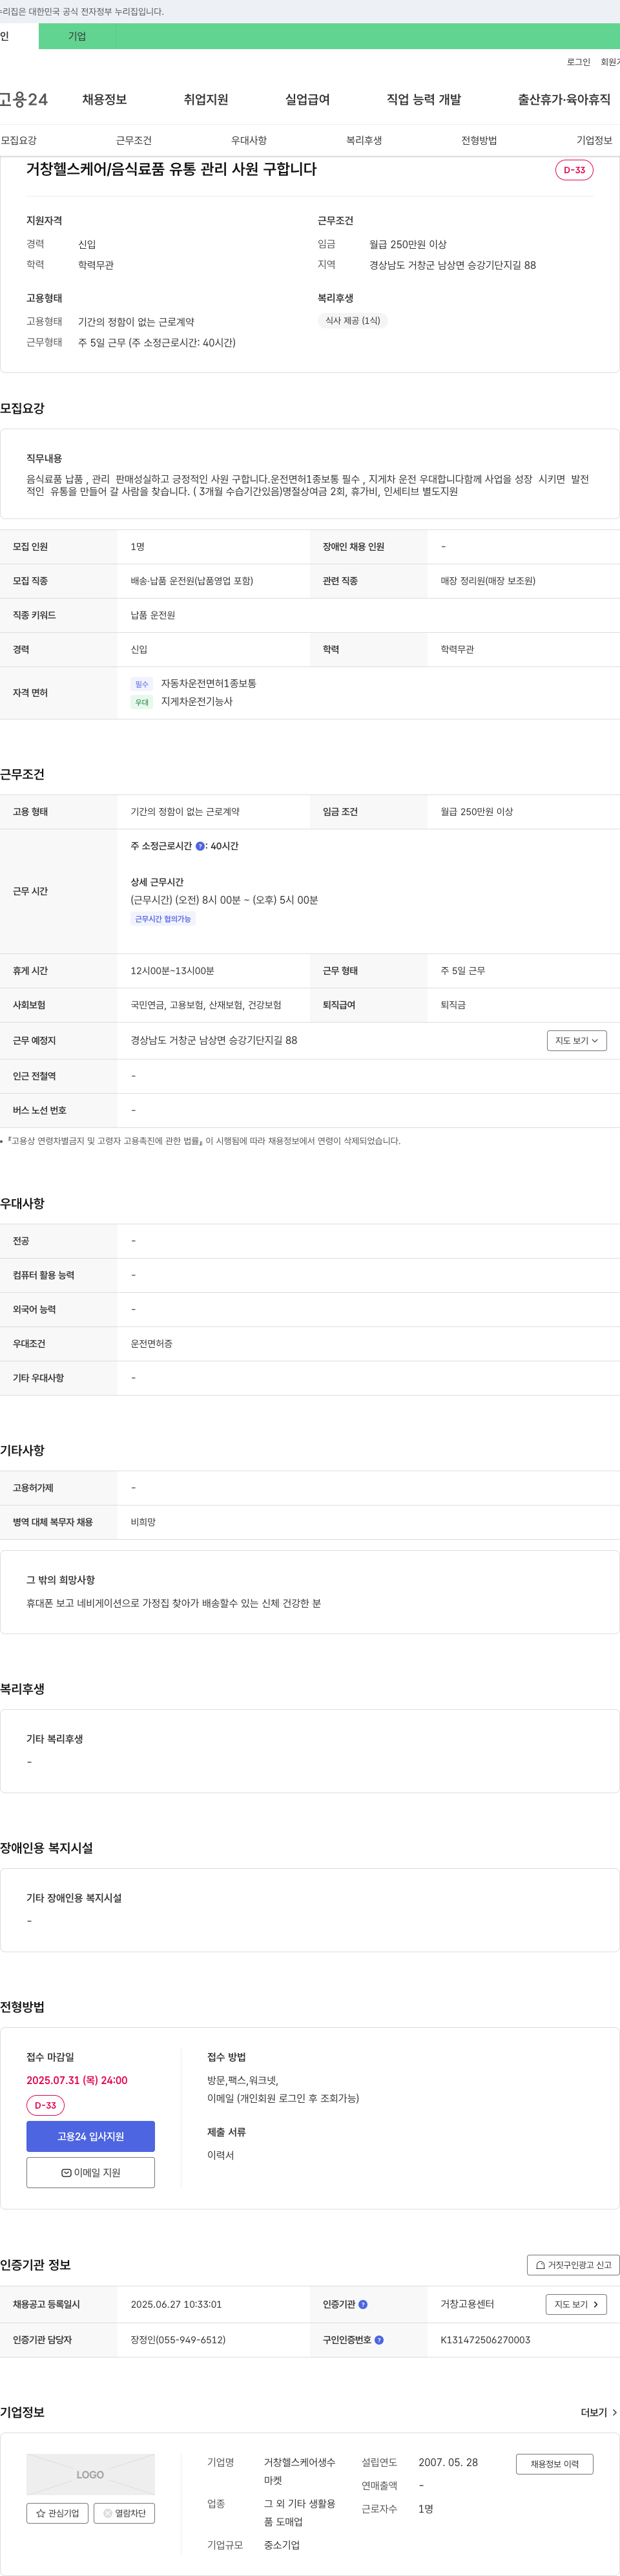Click 더보기 in the 기업정보 section

[x=599, y=2413]
